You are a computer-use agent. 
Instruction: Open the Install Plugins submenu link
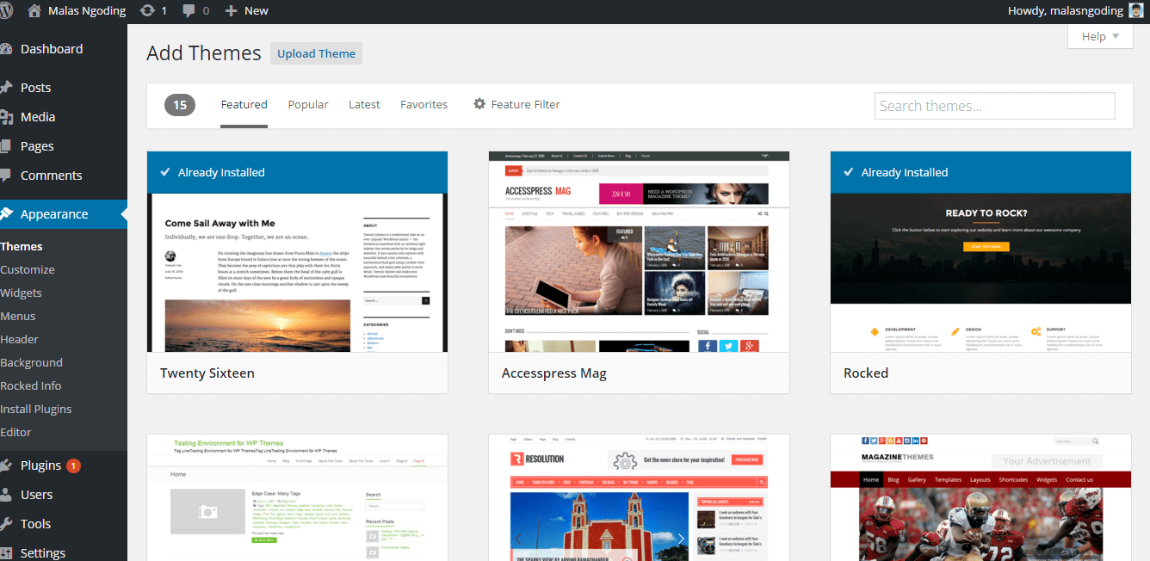coord(36,409)
